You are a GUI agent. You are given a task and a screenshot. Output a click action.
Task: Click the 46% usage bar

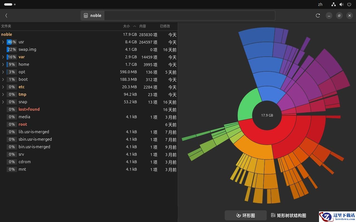click(x=12, y=42)
